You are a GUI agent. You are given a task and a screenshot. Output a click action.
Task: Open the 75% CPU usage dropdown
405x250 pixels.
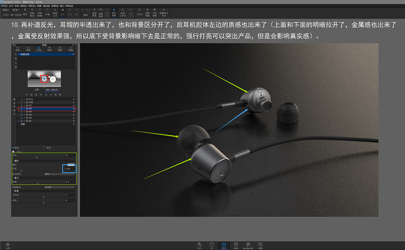coord(16,10)
